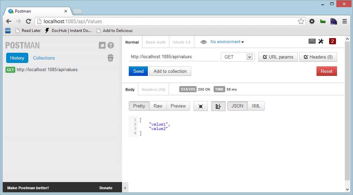Click the blue-red extension icon beside the menu
The image size is (353, 195).
point(334,21)
